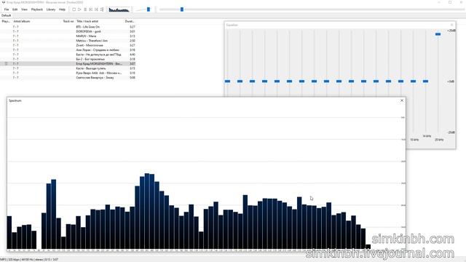Select the Егор Крид MORGENSHTERN track row
The width and height of the screenshot is (466, 262).
coord(68,63)
